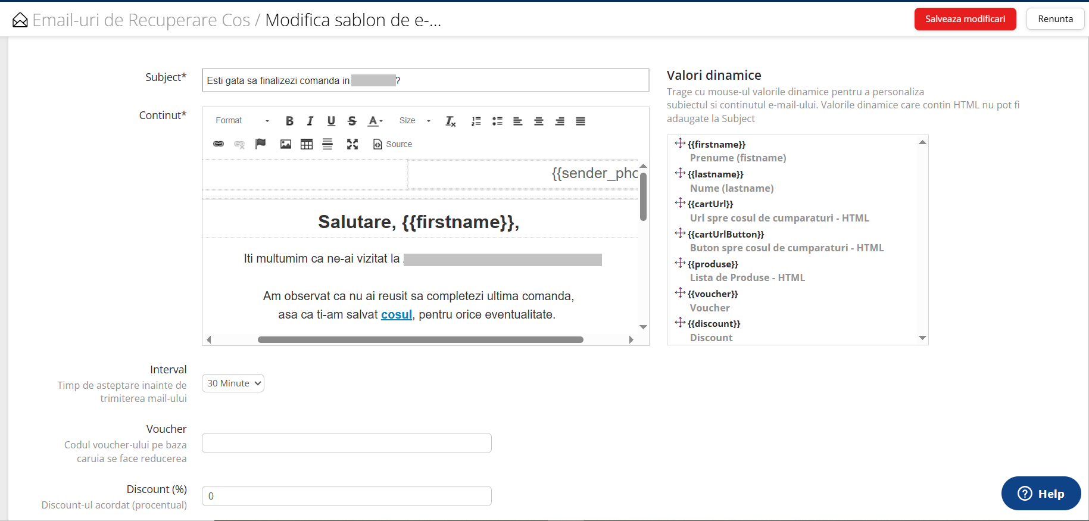Insert a table into the content
Image resolution: width=1089 pixels, height=521 pixels.
pos(307,144)
